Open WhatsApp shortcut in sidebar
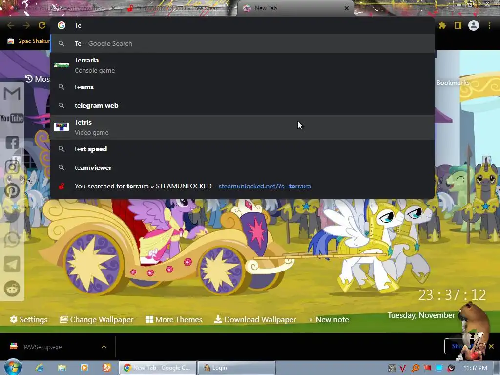 12,240
